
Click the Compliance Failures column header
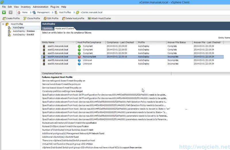(106, 73)
